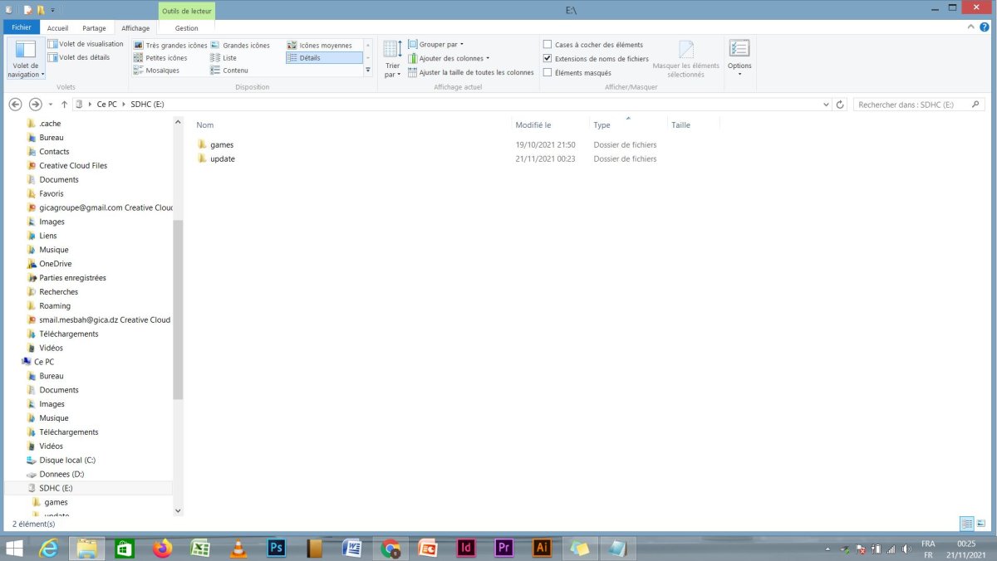This screenshot has height=561, width=997.
Task: Go back with the Back arrow
Action: coord(15,105)
